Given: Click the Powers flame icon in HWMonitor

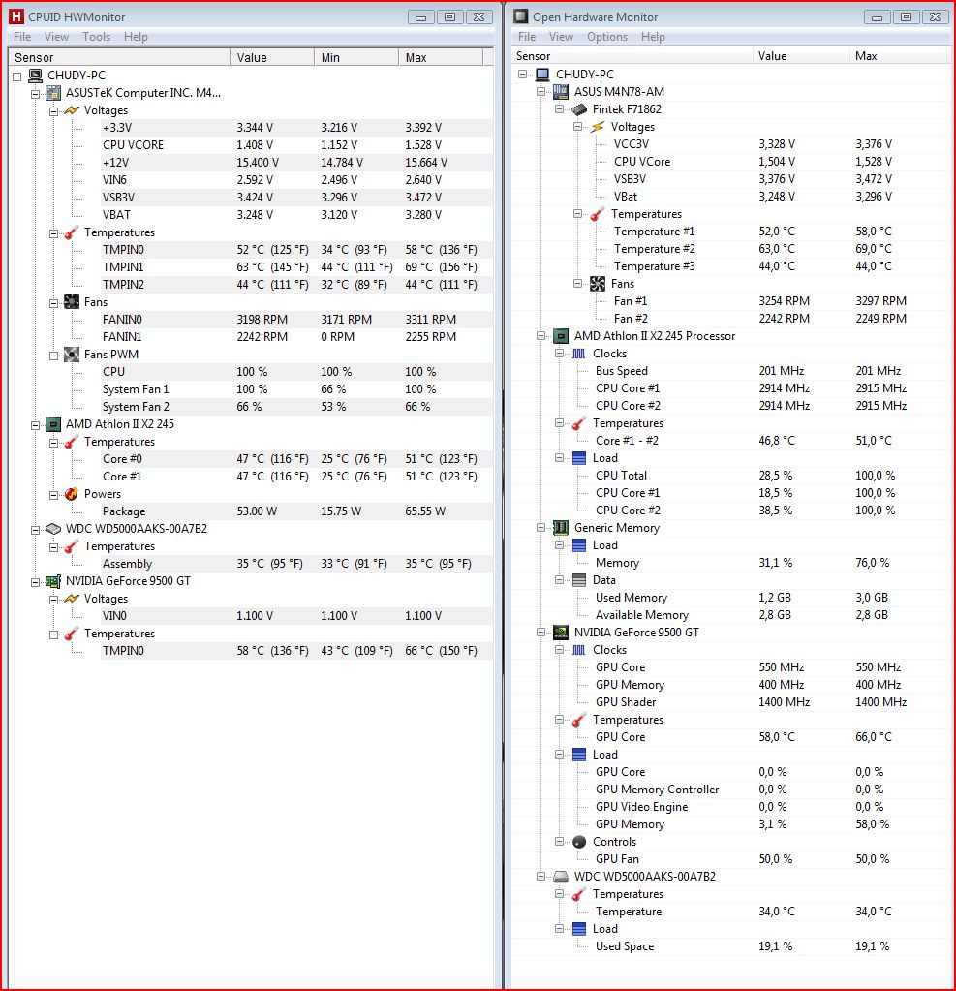Looking at the screenshot, I should pyautogui.click(x=72, y=494).
